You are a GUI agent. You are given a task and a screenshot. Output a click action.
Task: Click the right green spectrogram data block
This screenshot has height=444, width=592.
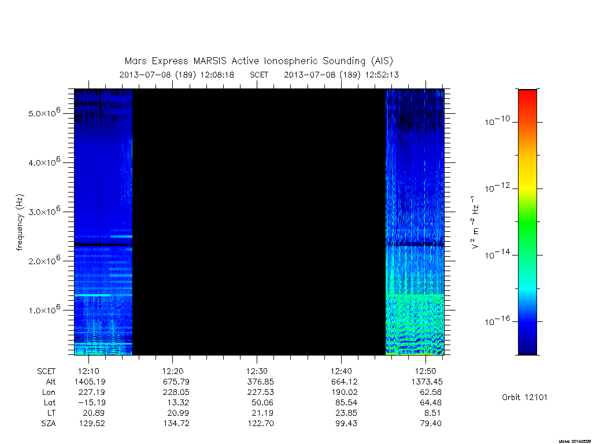tap(415, 325)
